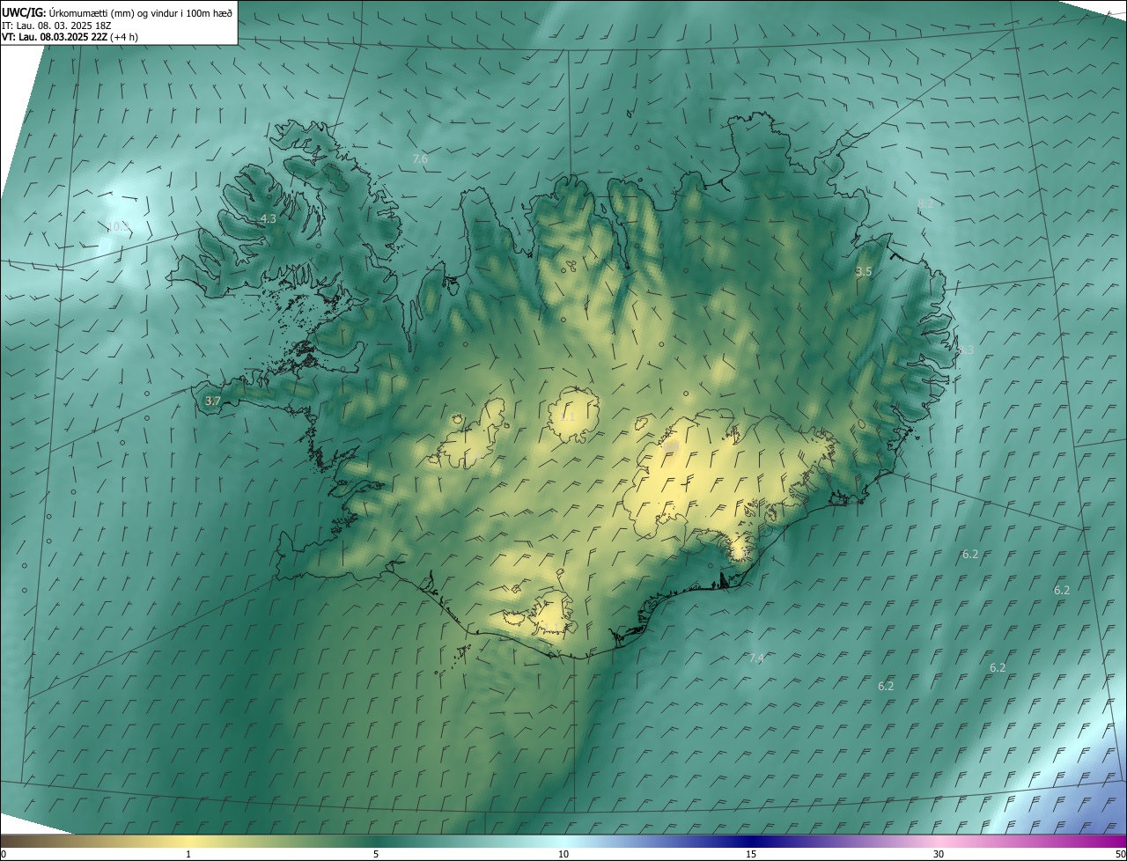Image resolution: width=1127 pixels, height=861 pixels.
Task: Click the '15' tick on the color scale
Action: pos(751,854)
